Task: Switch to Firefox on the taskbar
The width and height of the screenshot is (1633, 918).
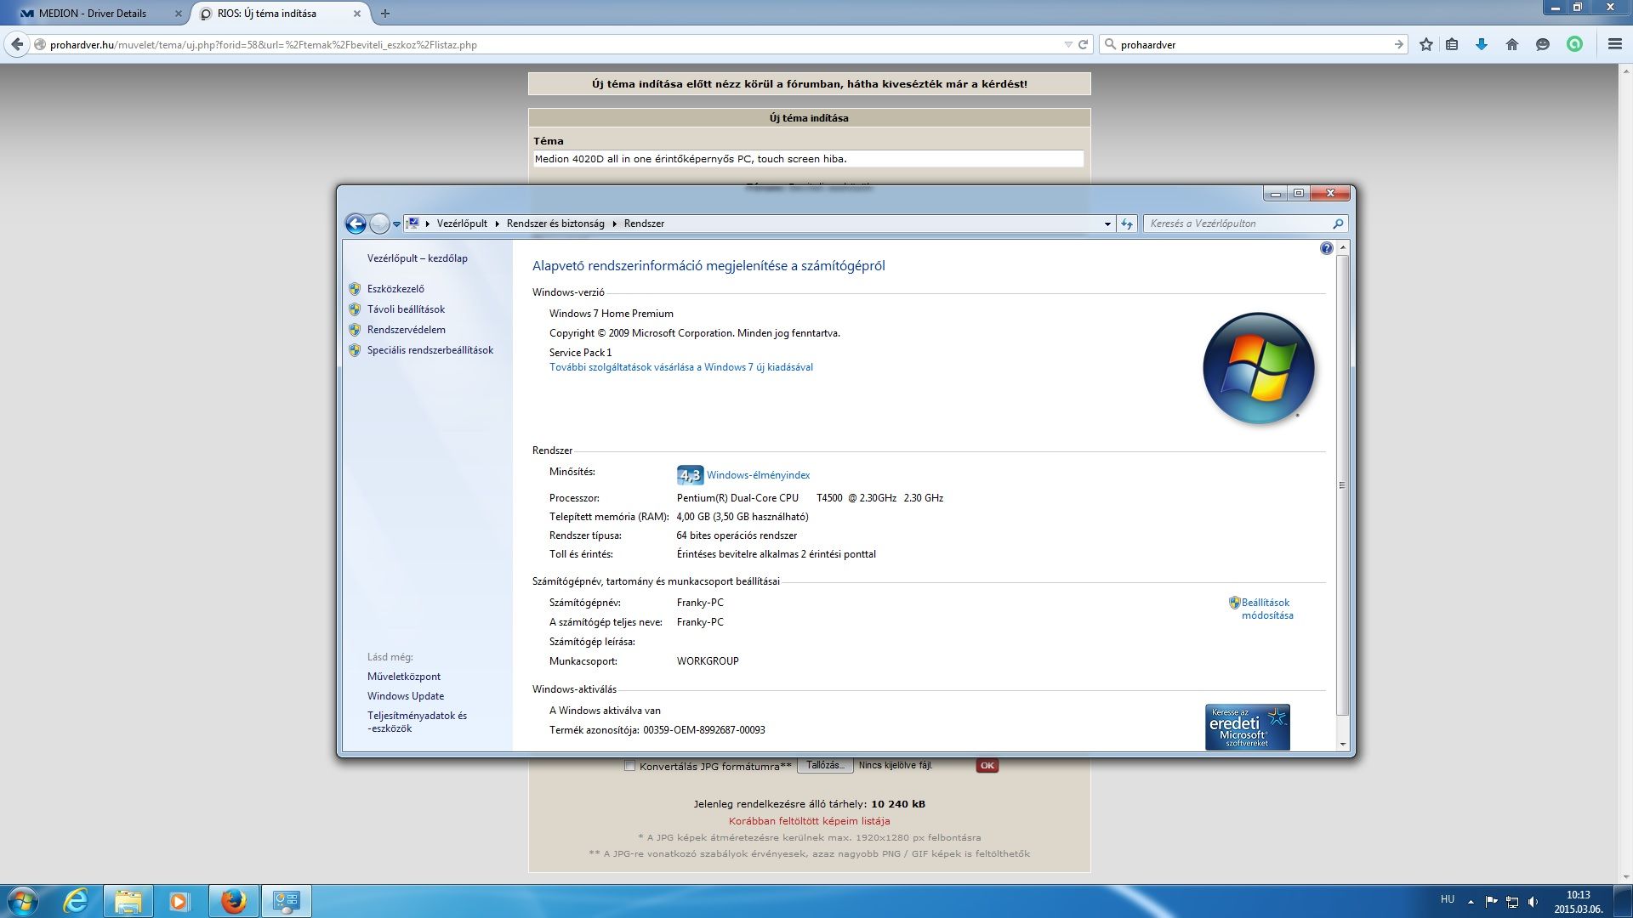Action: click(x=233, y=901)
